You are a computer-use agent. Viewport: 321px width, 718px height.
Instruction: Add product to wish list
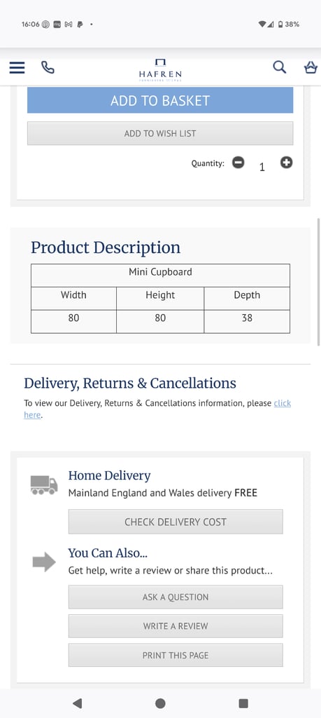tap(160, 133)
